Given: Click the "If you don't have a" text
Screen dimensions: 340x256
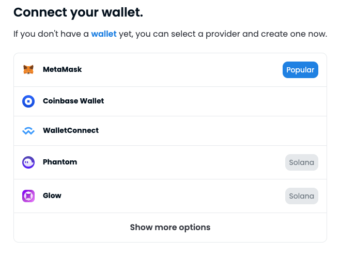Looking at the screenshot, I should tap(51, 34).
